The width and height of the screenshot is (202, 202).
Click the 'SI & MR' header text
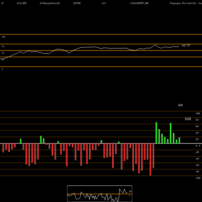point(21,3)
